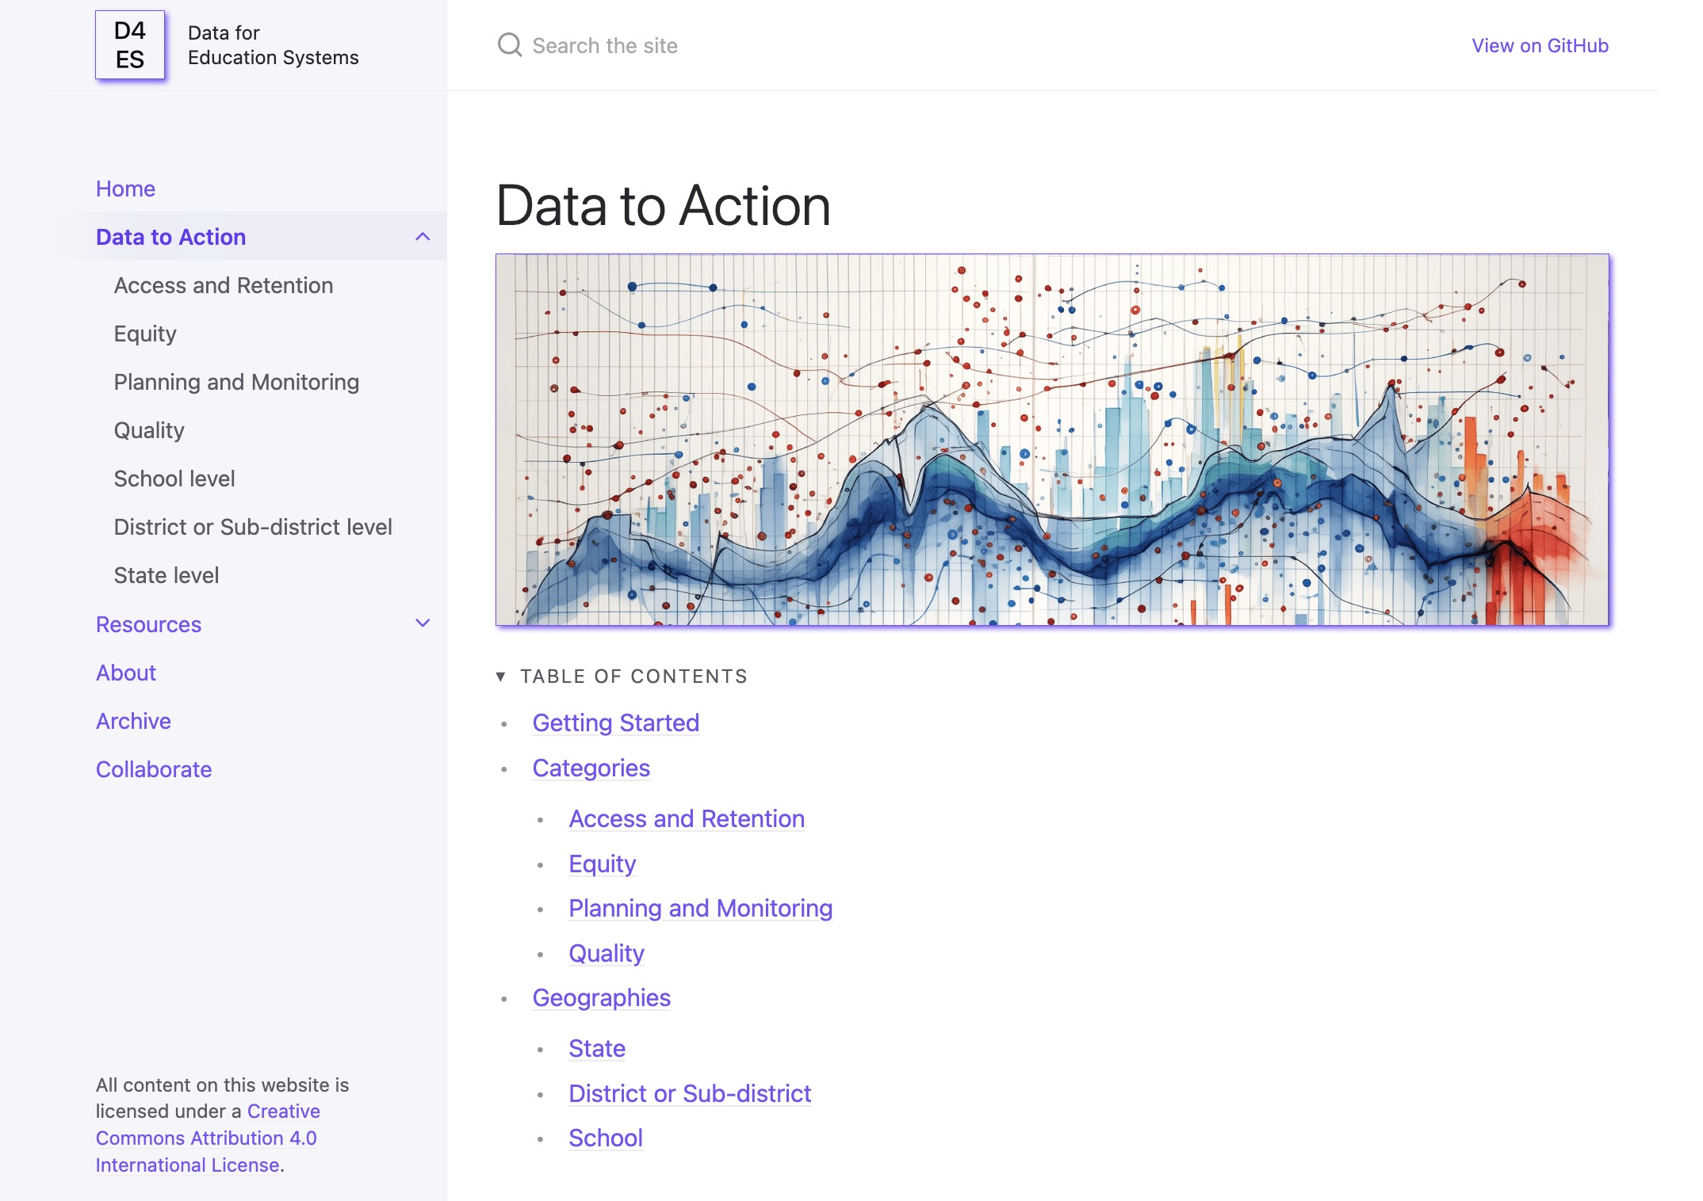Viewport: 1703px width, 1201px height.
Task: Collapse the Data to Action sidebar section
Action: [x=423, y=237]
